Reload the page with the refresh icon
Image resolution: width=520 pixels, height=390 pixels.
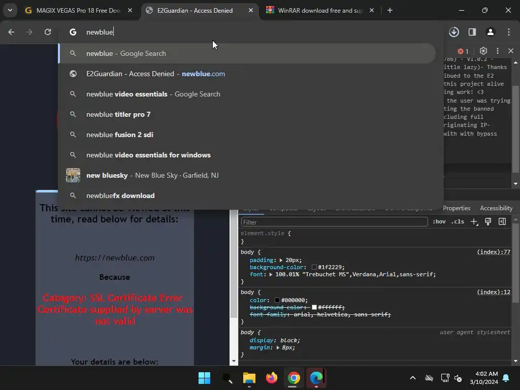48,32
